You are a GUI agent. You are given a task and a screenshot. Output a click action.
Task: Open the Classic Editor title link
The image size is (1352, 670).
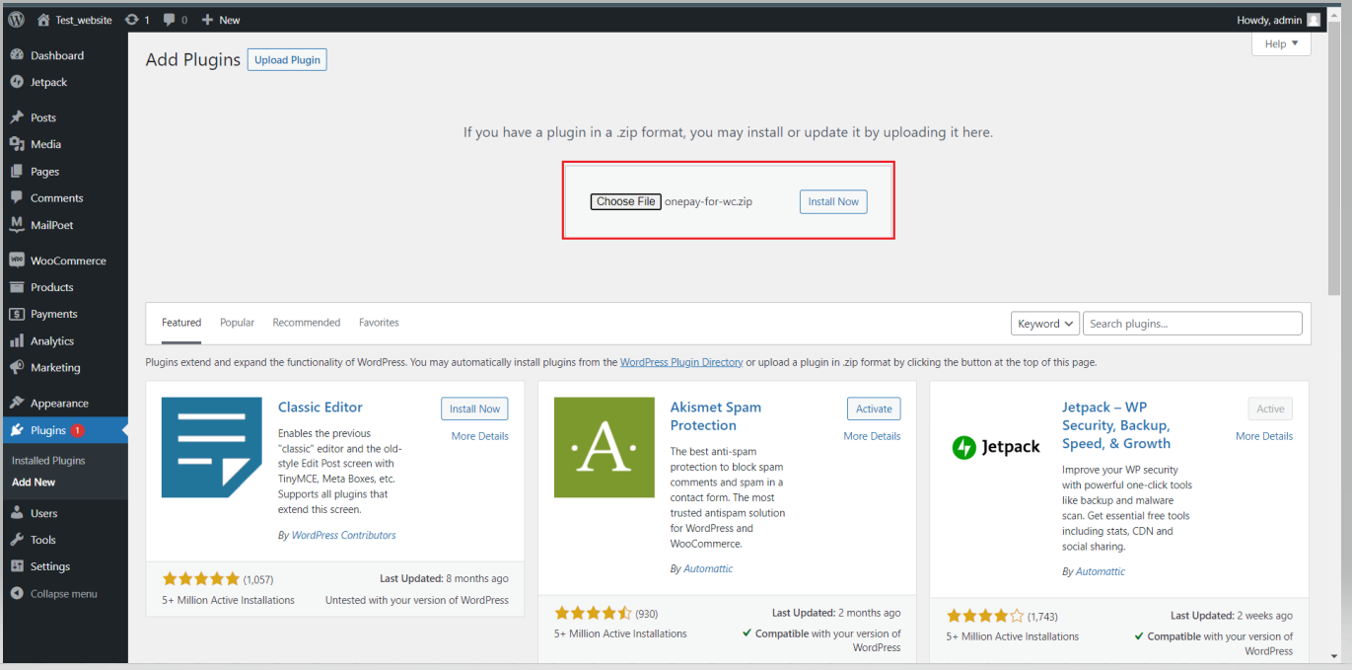click(320, 408)
